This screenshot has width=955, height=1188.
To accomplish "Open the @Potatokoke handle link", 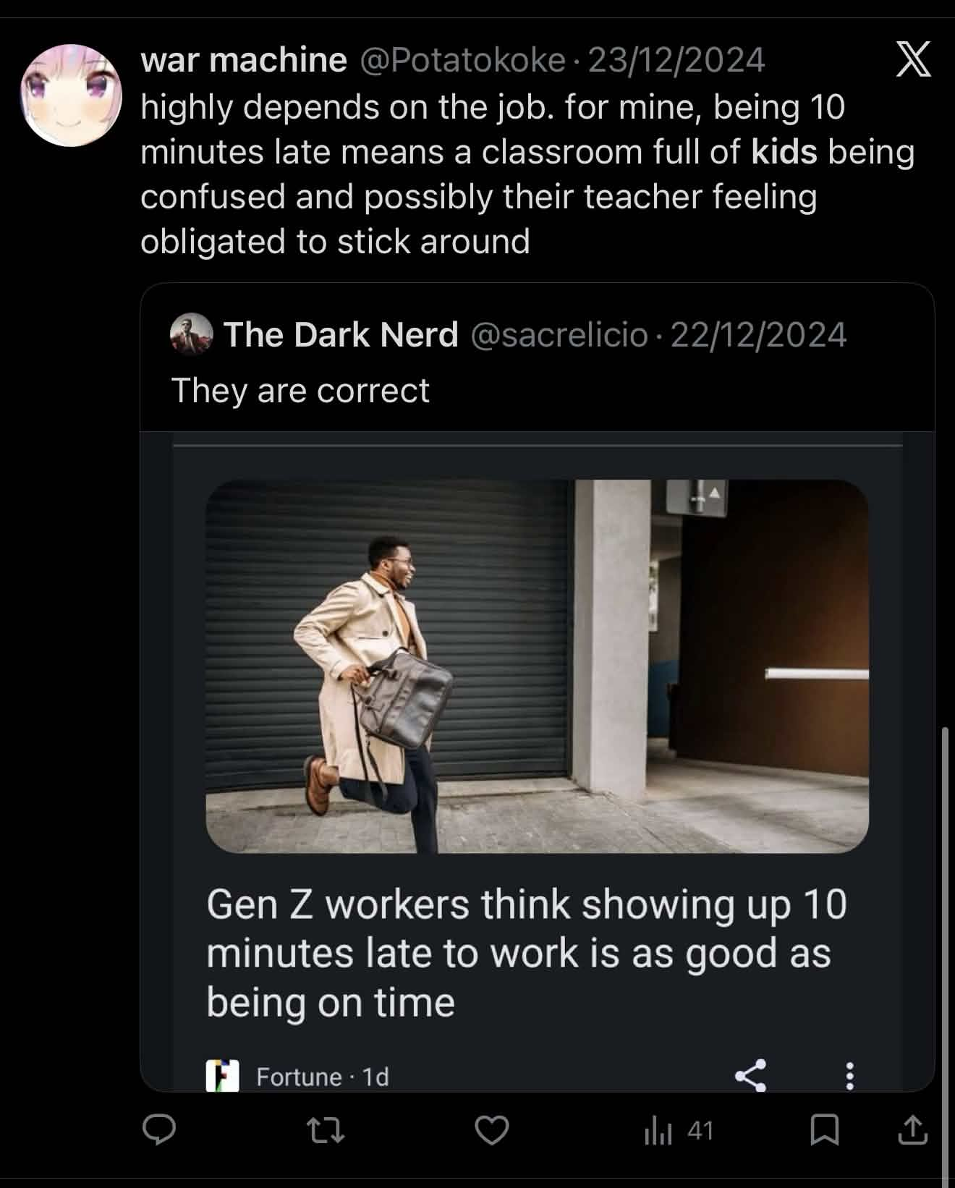I will (462, 60).
